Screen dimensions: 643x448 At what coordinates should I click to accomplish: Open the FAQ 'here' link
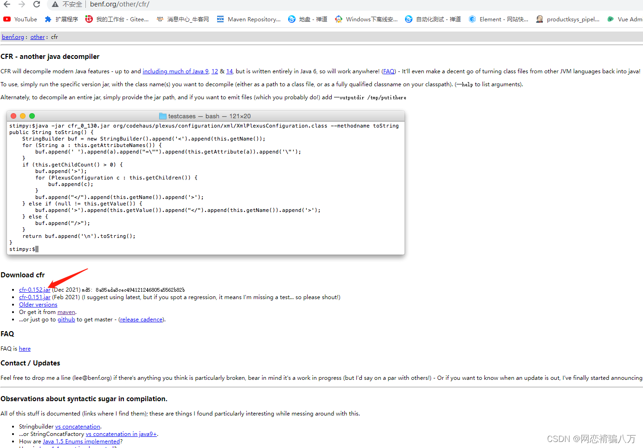[x=25, y=349]
